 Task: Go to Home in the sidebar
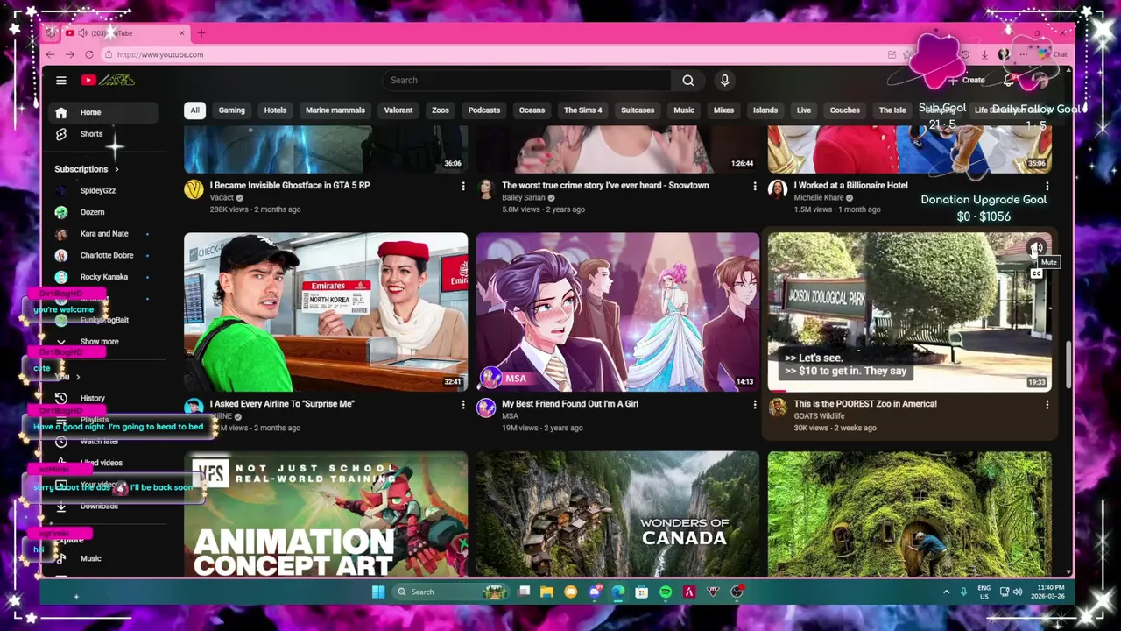105,112
